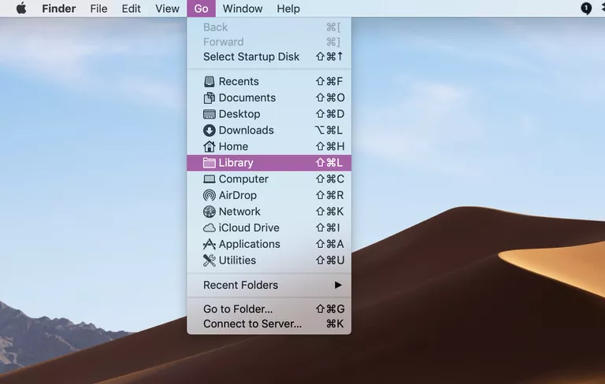Open the highlighted Library entry
Image resolution: width=605 pixels, height=384 pixels.
269,163
